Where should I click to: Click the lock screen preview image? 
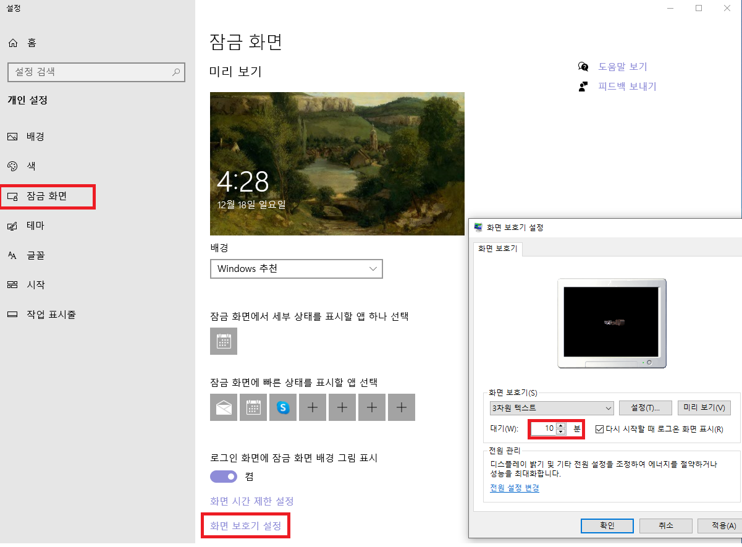coord(337,164)
